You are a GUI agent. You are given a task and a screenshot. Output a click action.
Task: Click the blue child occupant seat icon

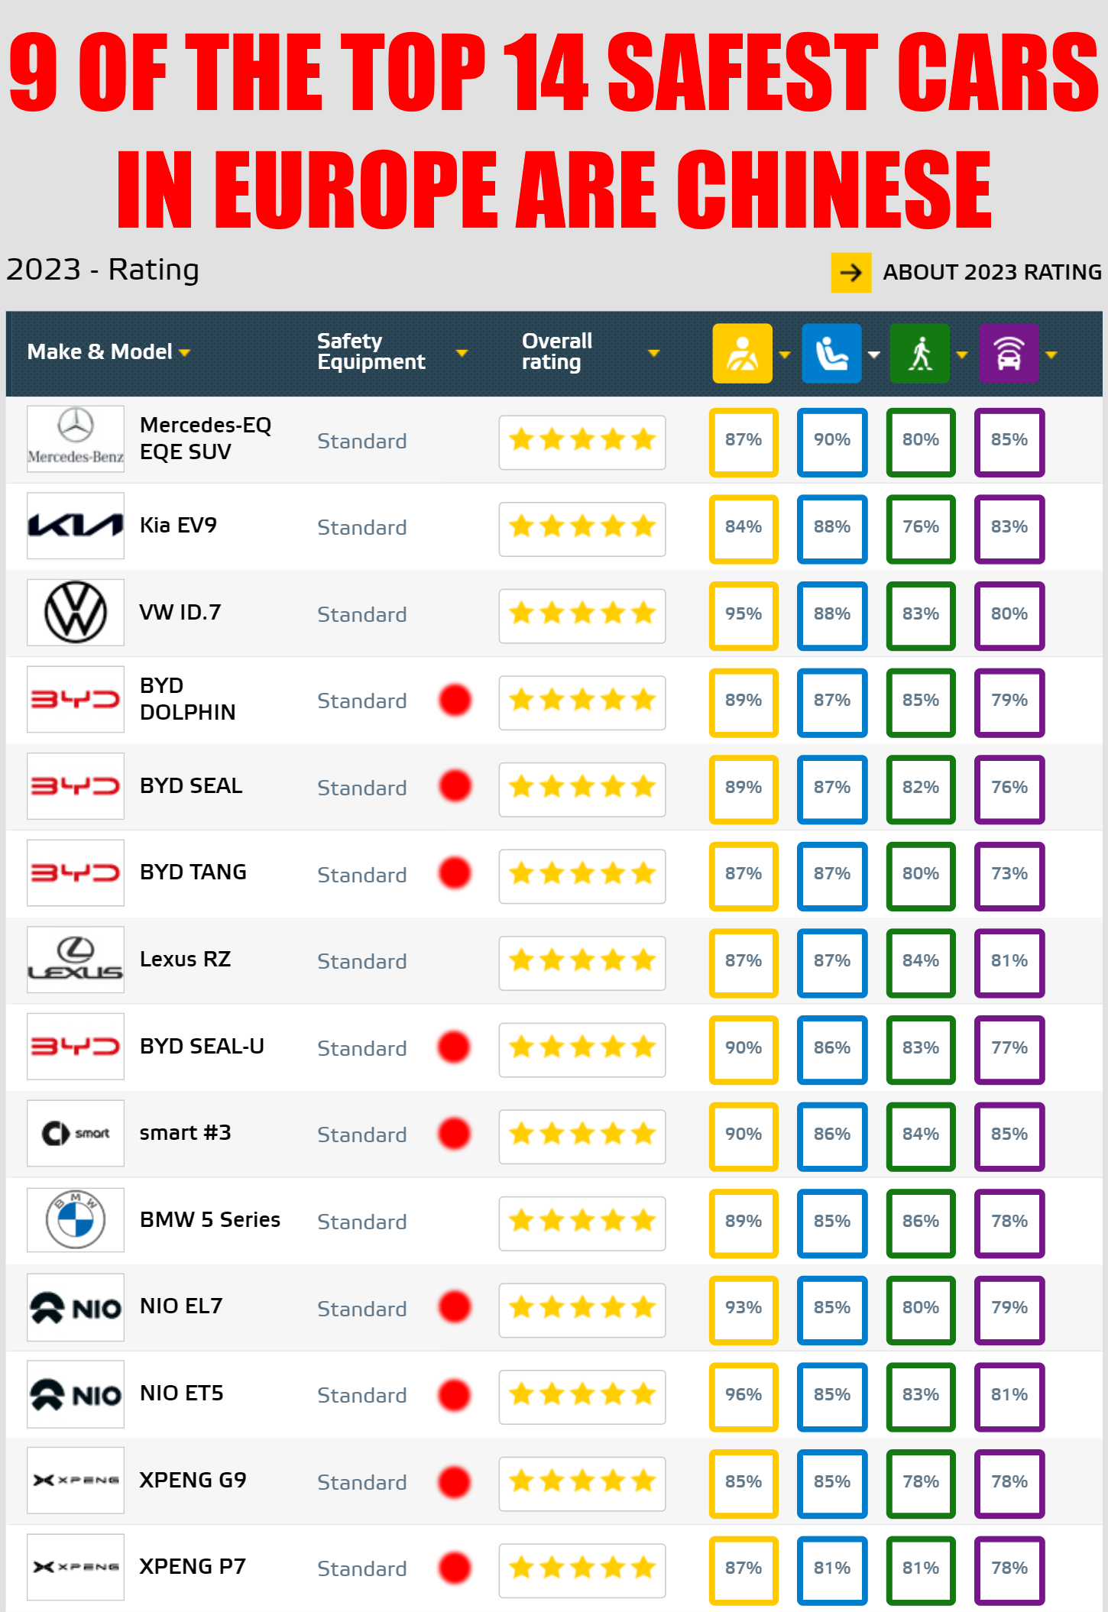[831, 353]
